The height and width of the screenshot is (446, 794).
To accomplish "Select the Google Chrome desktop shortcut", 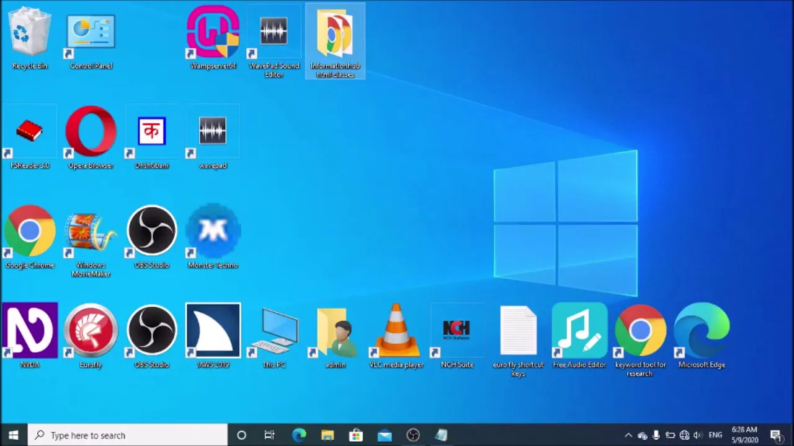I will pyautogui.click(x=30, y=237).
